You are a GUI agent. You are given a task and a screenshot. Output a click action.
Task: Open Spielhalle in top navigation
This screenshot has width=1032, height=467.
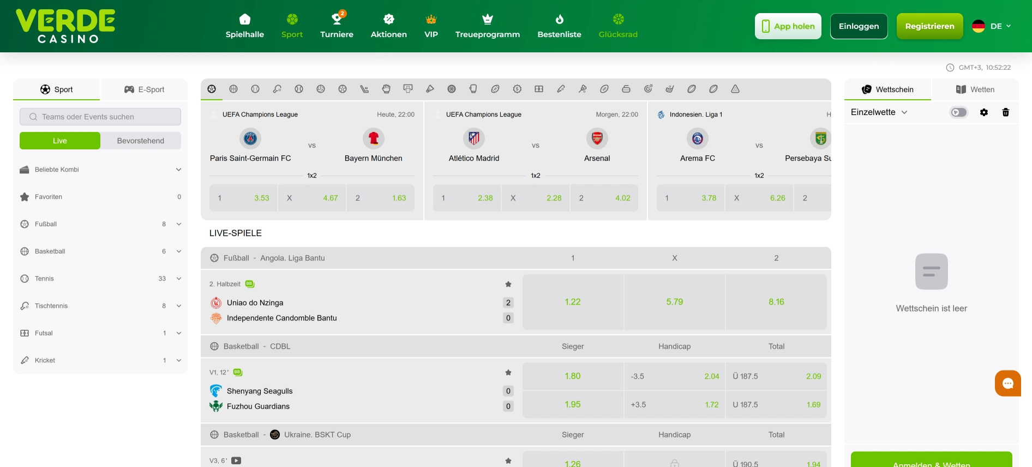pos(245,26)
